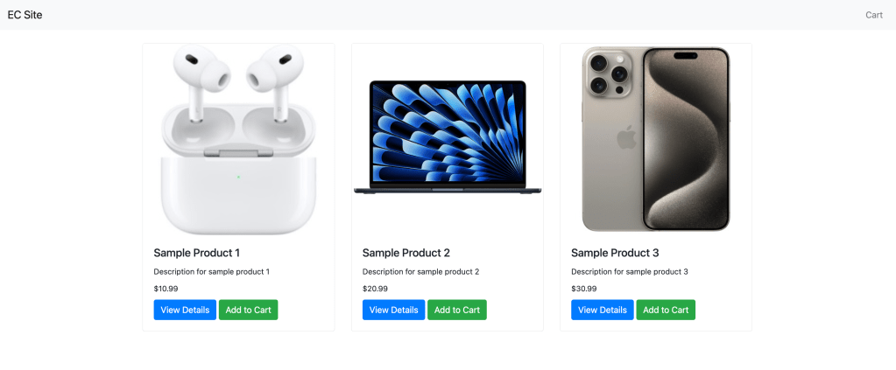
Task: Click the AirPods product image
Action: (x=238, y=139)
